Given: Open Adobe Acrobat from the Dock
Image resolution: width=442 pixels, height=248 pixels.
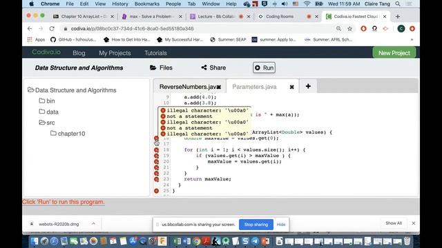Looking at the screenshot, I should (x=206, y=241).
